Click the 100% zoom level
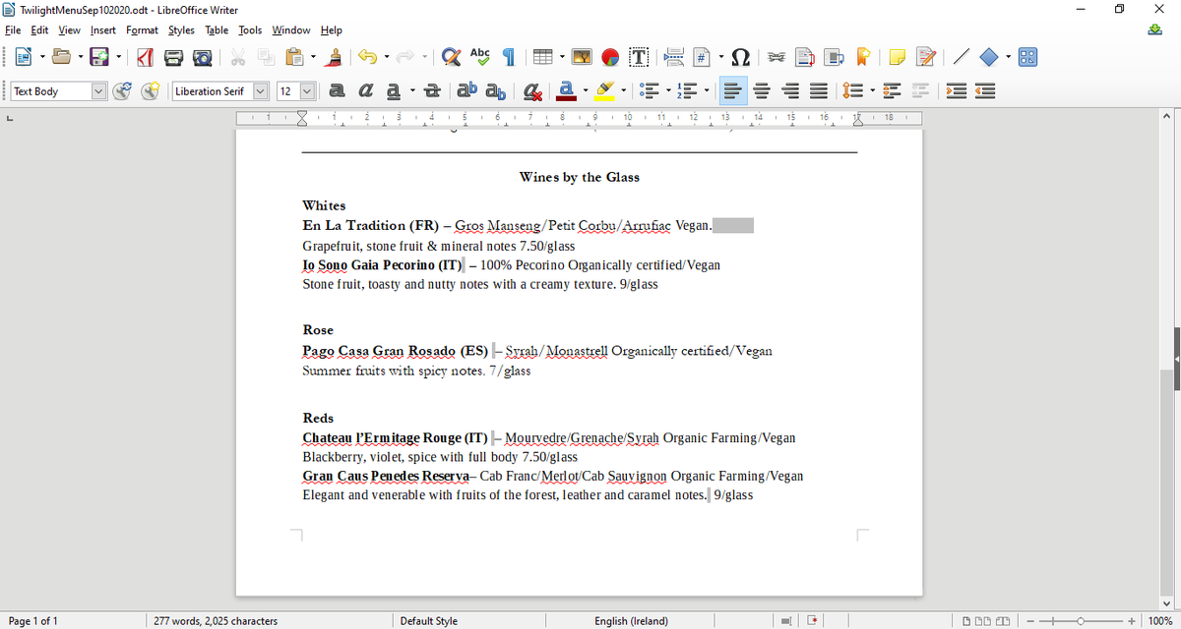Viewport: 1181px width, 629px height. 1161,621
